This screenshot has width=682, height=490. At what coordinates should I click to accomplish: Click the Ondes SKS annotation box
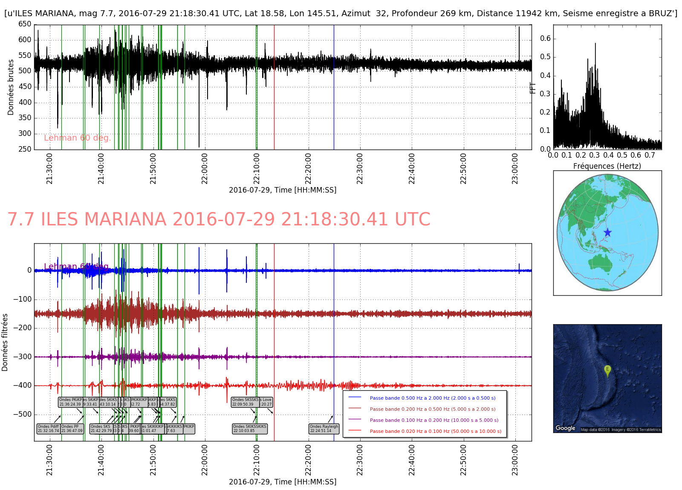pos(101,429)
